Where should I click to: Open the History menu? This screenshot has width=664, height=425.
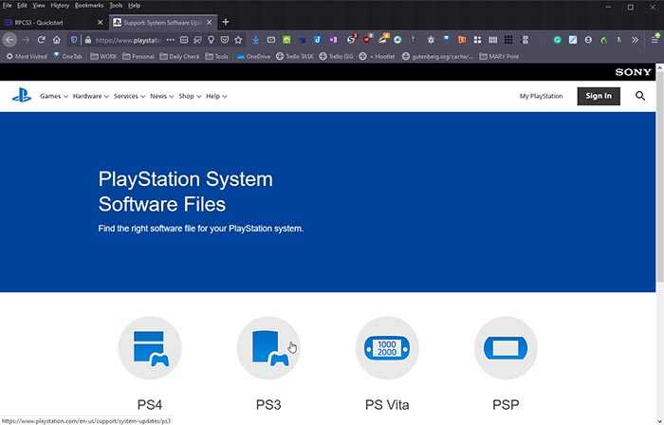pos(60,6)
